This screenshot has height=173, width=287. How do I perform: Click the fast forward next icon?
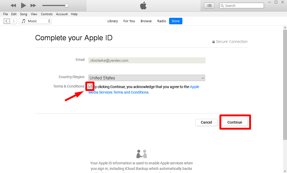coord(33,5)
